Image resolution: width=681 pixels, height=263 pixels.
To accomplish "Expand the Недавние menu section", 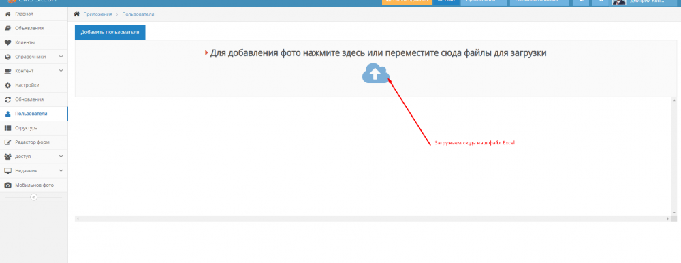I will 34,171.
